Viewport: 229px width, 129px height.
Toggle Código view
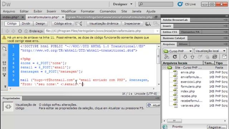click(x=12, y=24)
